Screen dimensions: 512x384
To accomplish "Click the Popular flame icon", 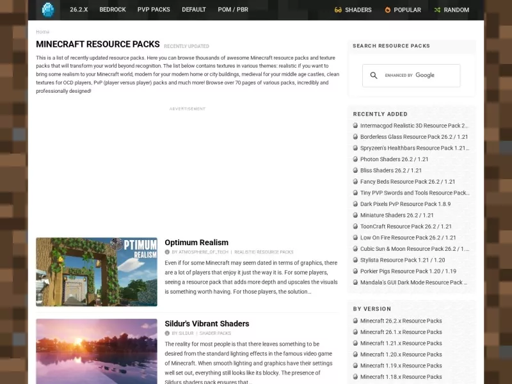I will [388, 10].
